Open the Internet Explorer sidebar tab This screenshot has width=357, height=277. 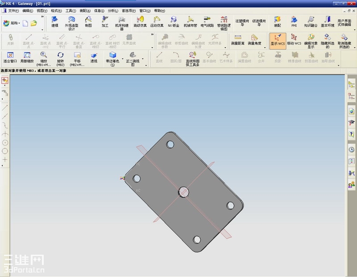click(x=352, y=112)
